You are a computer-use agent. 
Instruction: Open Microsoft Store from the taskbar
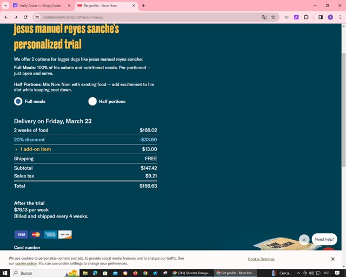(x=105, y=273)
